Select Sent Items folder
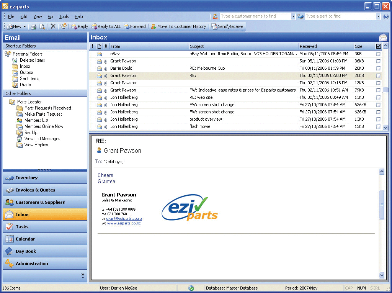The height and width of the screenshot is (293, 392). point(29,79)
